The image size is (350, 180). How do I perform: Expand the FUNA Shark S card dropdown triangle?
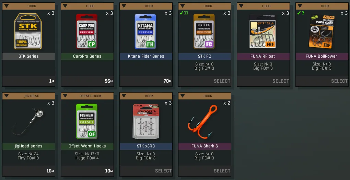click(183, 96)
